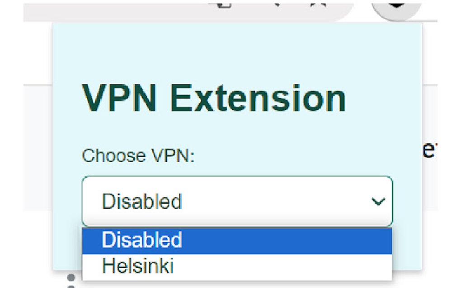Click the selected value text in VPN combo box

point(142,201)
